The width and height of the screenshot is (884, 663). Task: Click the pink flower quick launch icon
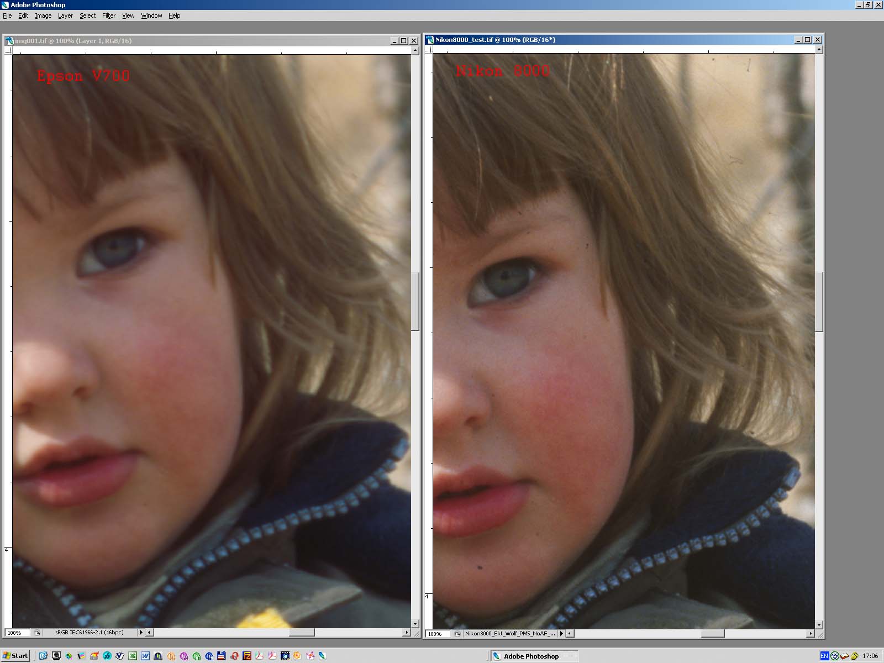310,656
